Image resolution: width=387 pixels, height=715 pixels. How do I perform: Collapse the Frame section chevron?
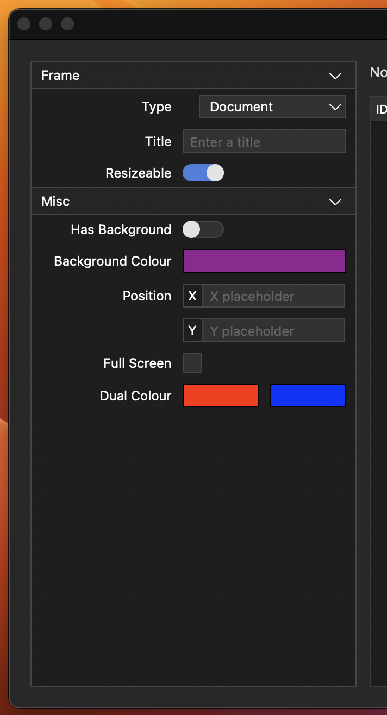[335, 76]
